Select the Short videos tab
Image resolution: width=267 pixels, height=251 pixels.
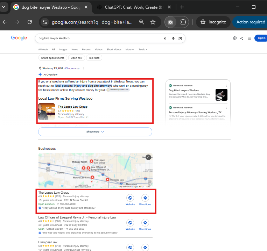pos(114,50)
